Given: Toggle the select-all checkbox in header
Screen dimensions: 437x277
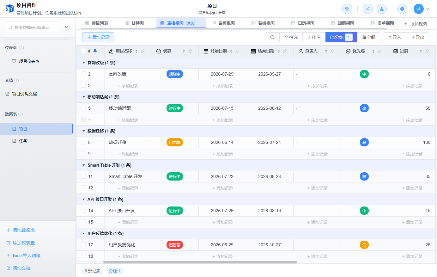Looking at the screenshot, I should (x=83, y=51).
